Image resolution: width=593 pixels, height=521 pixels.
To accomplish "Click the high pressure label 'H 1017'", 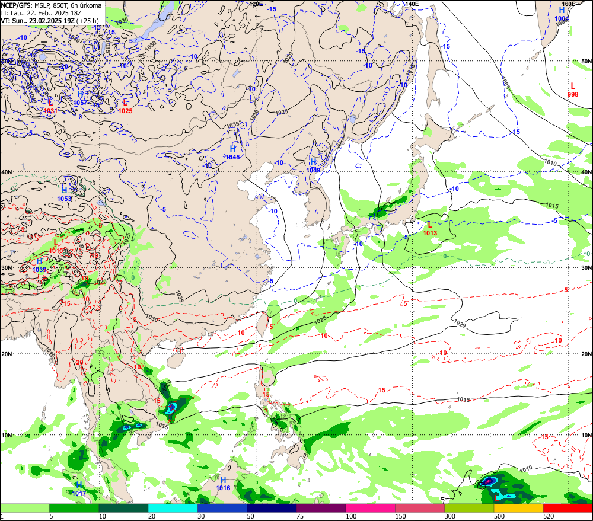I will pyautogui.click(x=79, y=489).
